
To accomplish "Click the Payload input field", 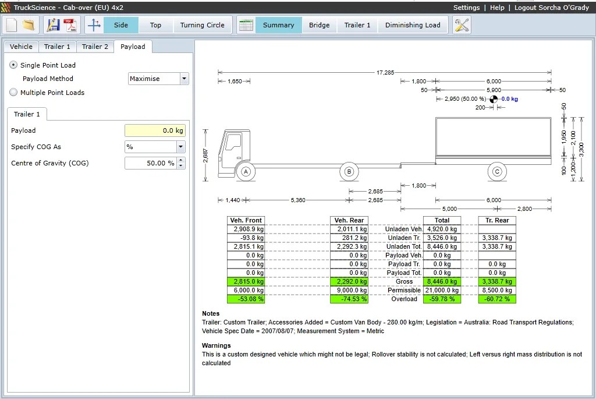I will point(154,130).
